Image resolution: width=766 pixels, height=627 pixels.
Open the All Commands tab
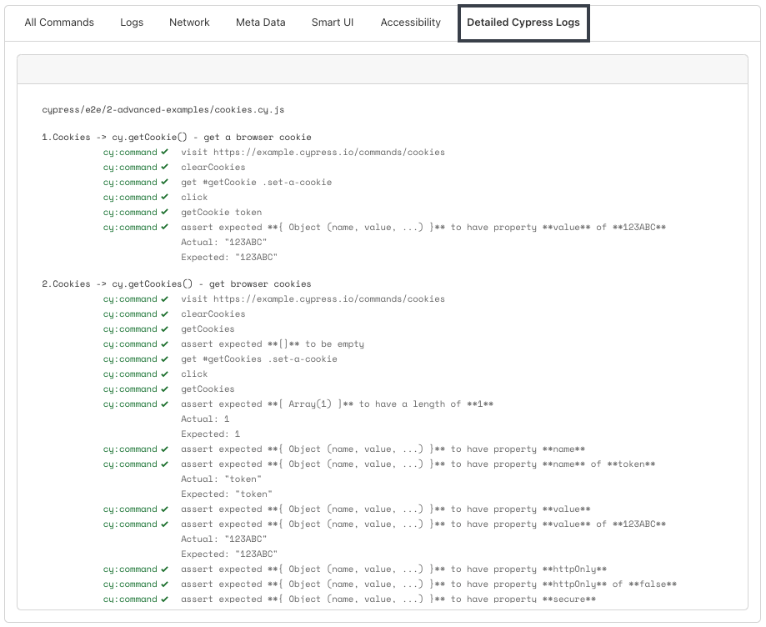pos(59,23)
